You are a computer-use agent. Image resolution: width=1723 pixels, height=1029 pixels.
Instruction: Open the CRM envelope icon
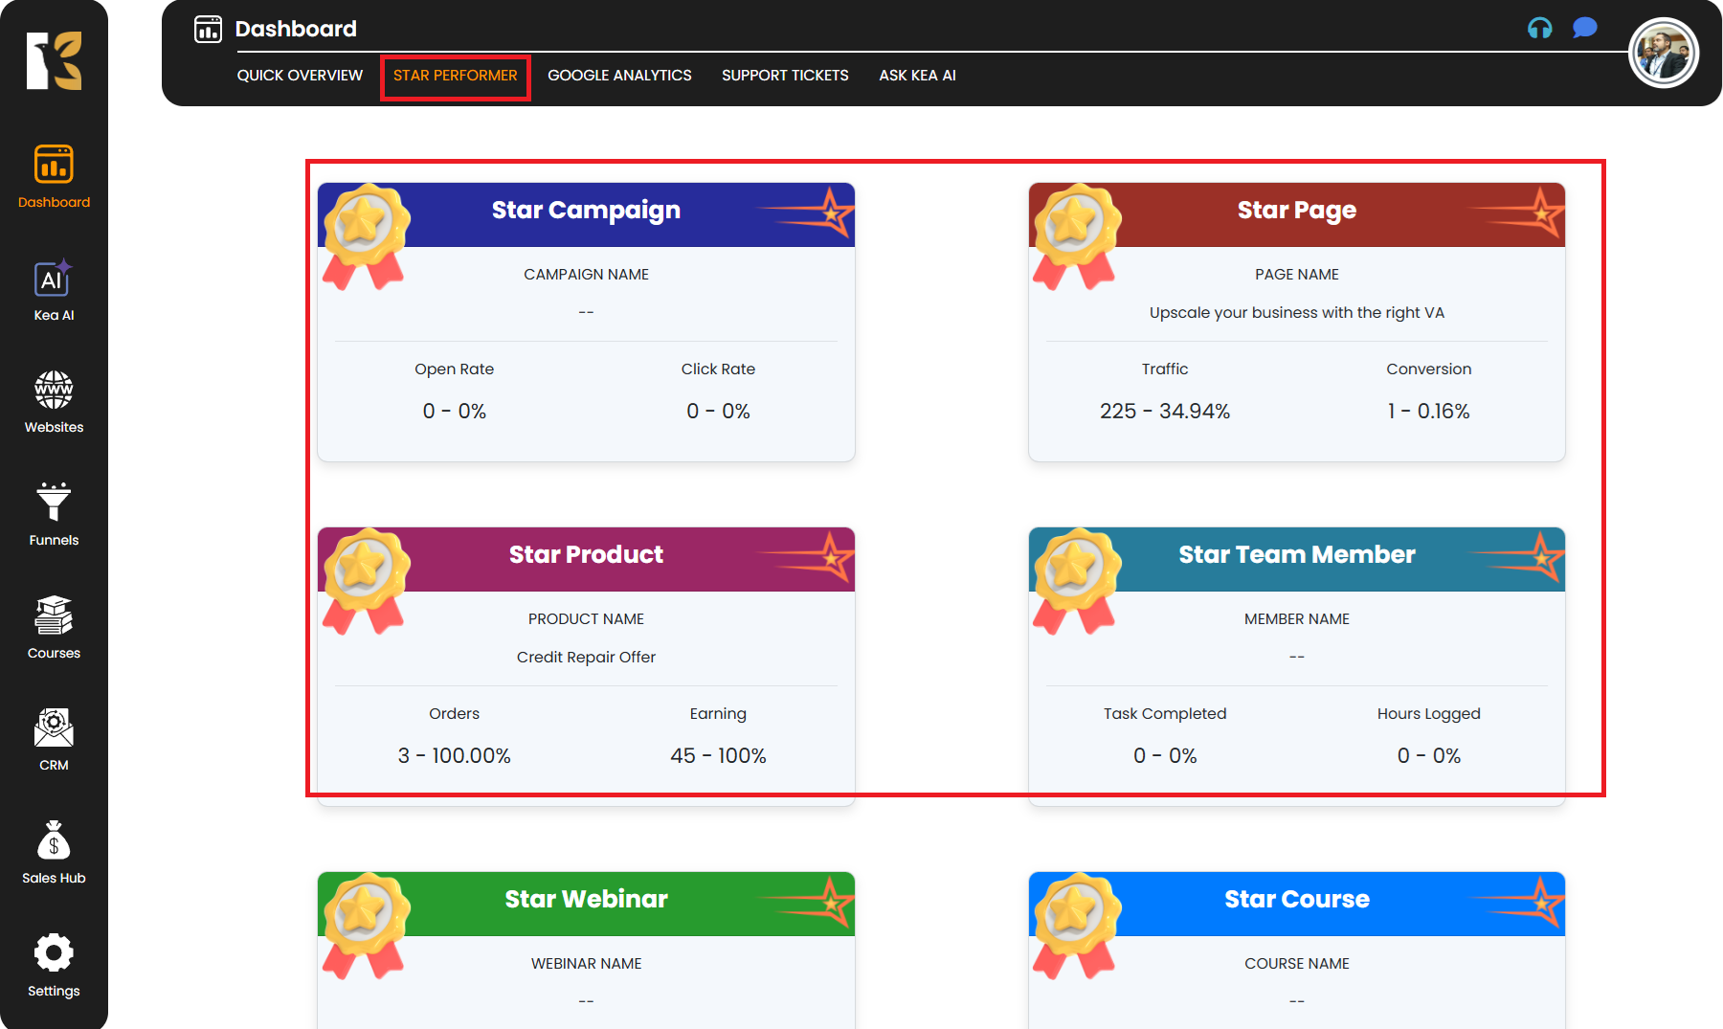[54, 728]
